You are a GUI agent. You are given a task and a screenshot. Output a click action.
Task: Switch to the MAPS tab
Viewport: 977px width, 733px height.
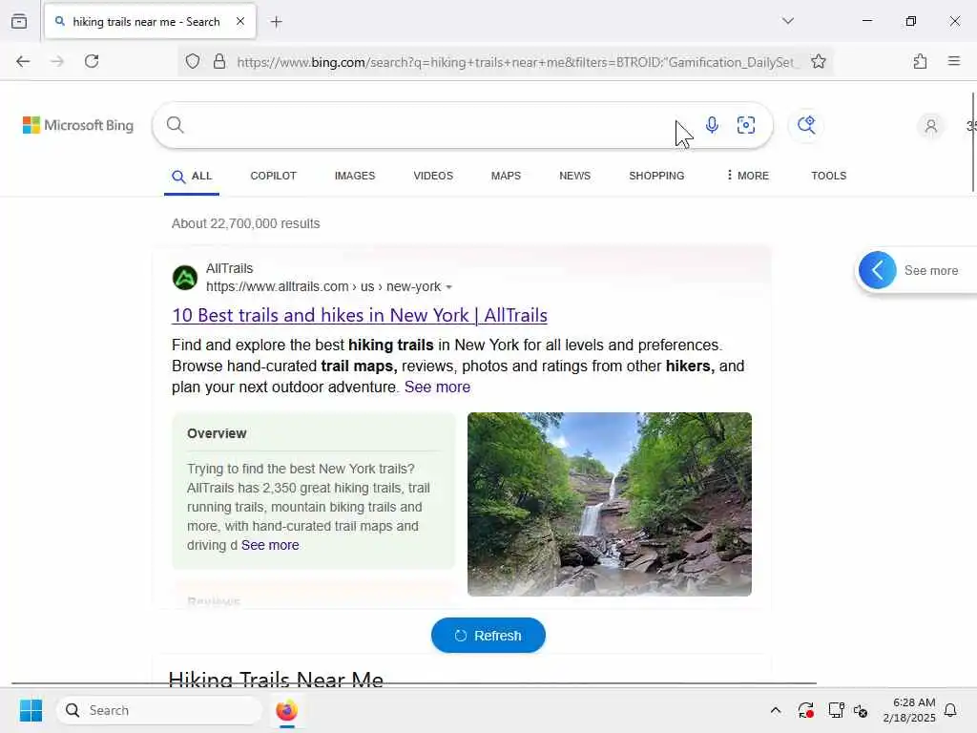506,176
